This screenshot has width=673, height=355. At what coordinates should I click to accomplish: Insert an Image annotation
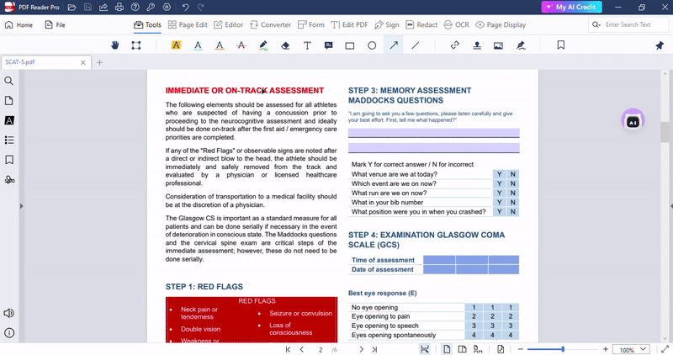[x=498, y=45]
